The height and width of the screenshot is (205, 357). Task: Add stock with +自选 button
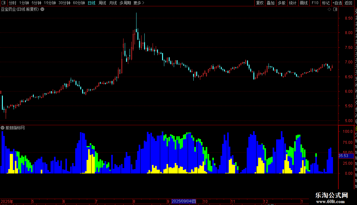337,3
